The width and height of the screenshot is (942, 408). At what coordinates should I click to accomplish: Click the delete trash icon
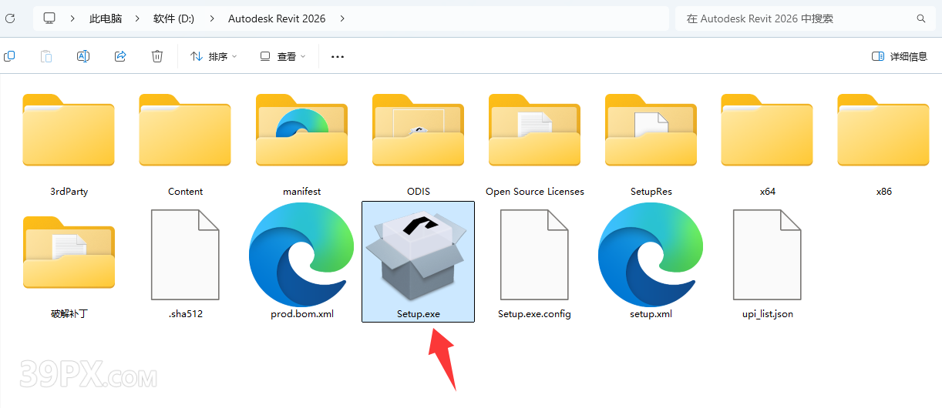click(157, 56)
